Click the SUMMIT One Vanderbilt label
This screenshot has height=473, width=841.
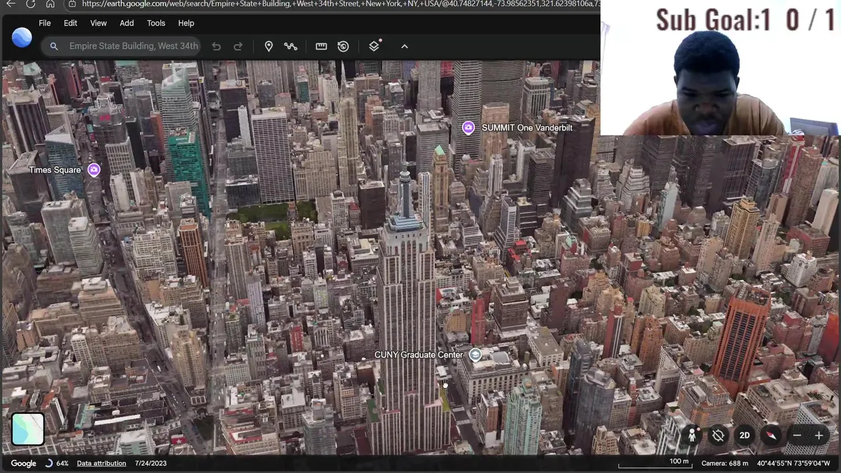[x=527, y=128]
